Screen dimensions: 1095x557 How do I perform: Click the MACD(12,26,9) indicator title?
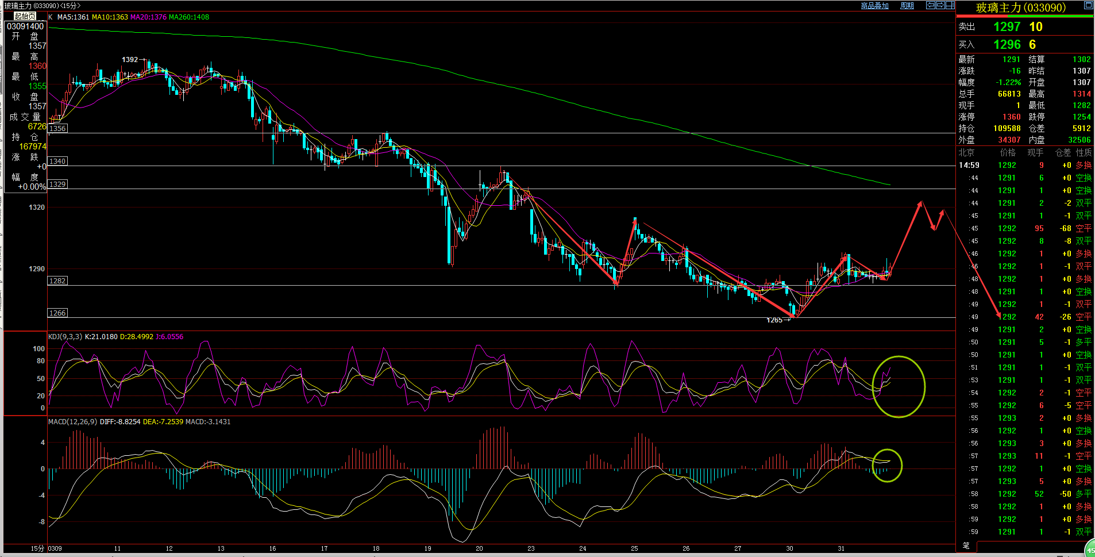(72, 422)
